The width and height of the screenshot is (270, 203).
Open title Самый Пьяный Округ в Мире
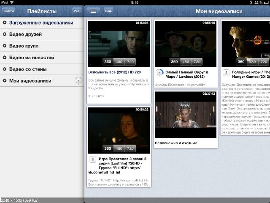coord(187,74)
